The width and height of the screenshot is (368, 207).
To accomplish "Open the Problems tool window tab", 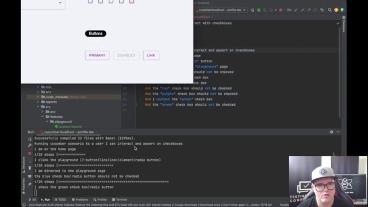I will 80,200.
